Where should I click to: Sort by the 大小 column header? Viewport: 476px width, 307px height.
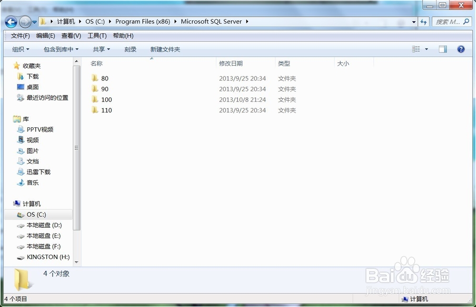coord(343,63)
